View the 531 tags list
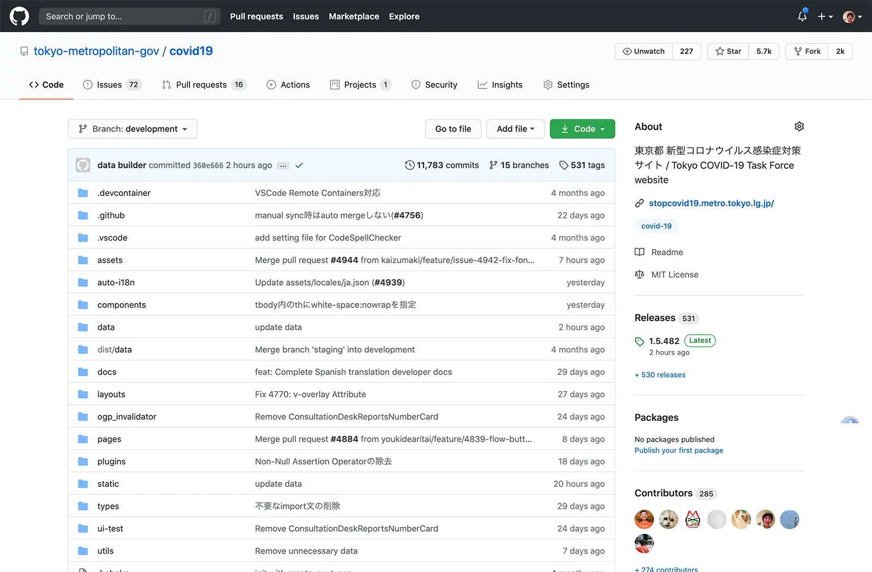The height and width of the screenshot is (572, 872). pos(582,165)
